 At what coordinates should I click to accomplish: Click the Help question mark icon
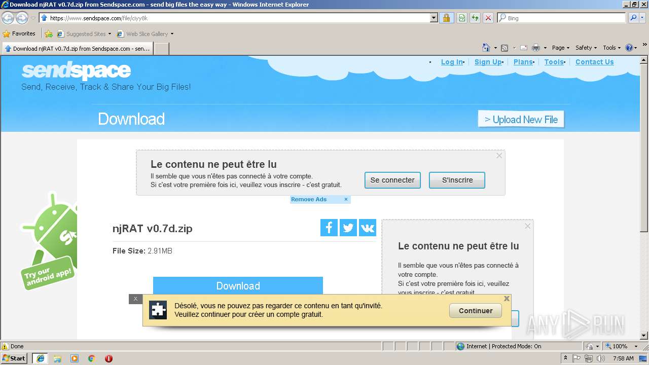(629, 48)
